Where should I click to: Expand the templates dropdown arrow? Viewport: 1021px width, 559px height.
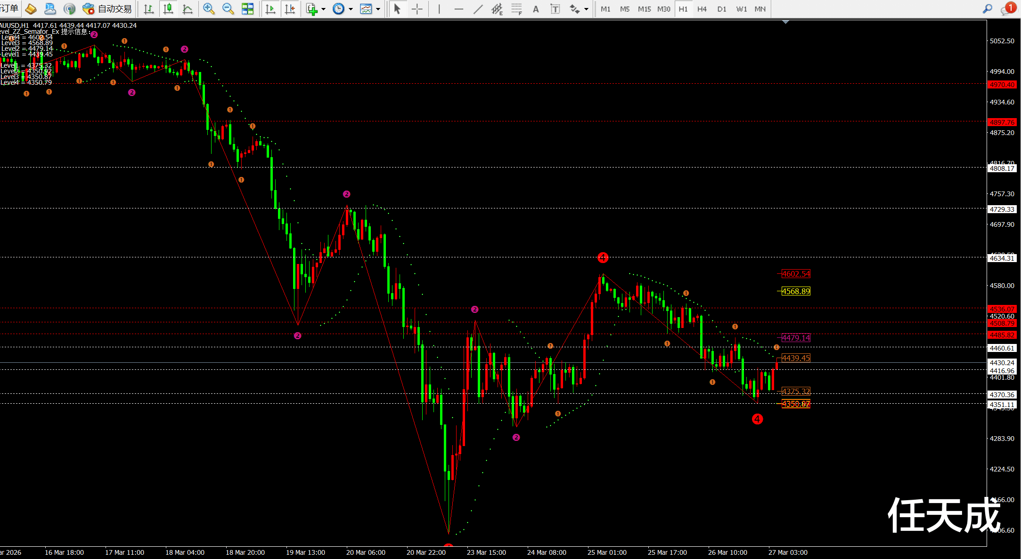(x=378, y=9)
